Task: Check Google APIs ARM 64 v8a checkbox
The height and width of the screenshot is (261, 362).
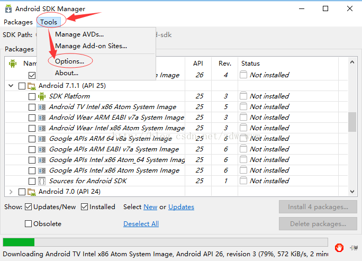Action: pos(32,139)
